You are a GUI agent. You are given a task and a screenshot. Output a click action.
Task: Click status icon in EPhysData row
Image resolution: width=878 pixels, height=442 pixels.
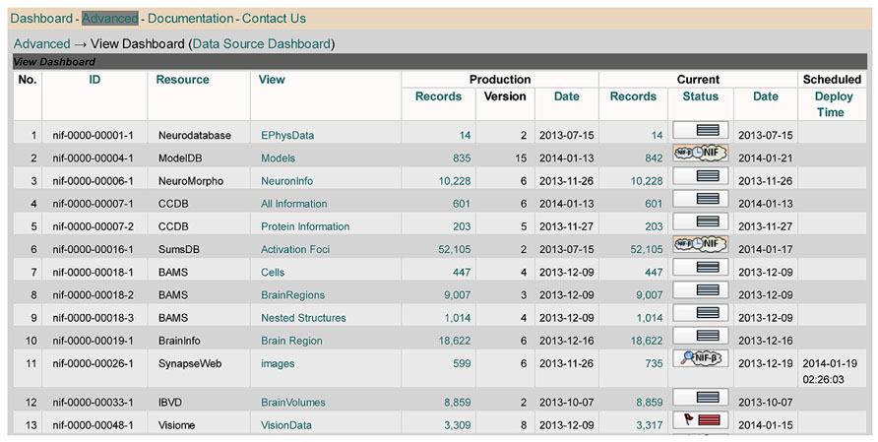pyautogui.click(x=700, y=130)
